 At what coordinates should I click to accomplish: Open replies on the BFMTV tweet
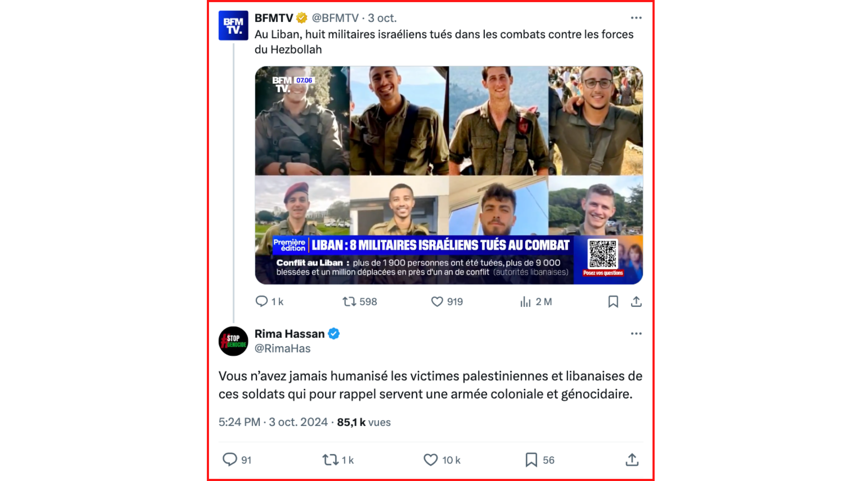click(269, 301)
